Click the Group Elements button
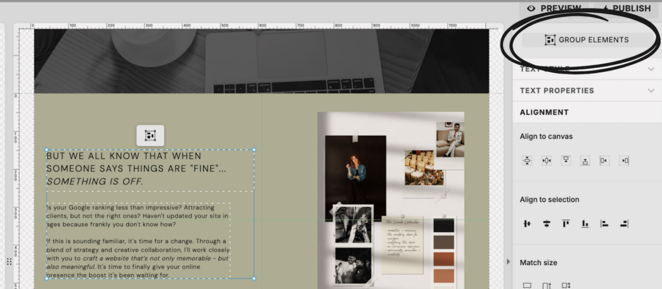662x289 pixels. coord(586,40)
